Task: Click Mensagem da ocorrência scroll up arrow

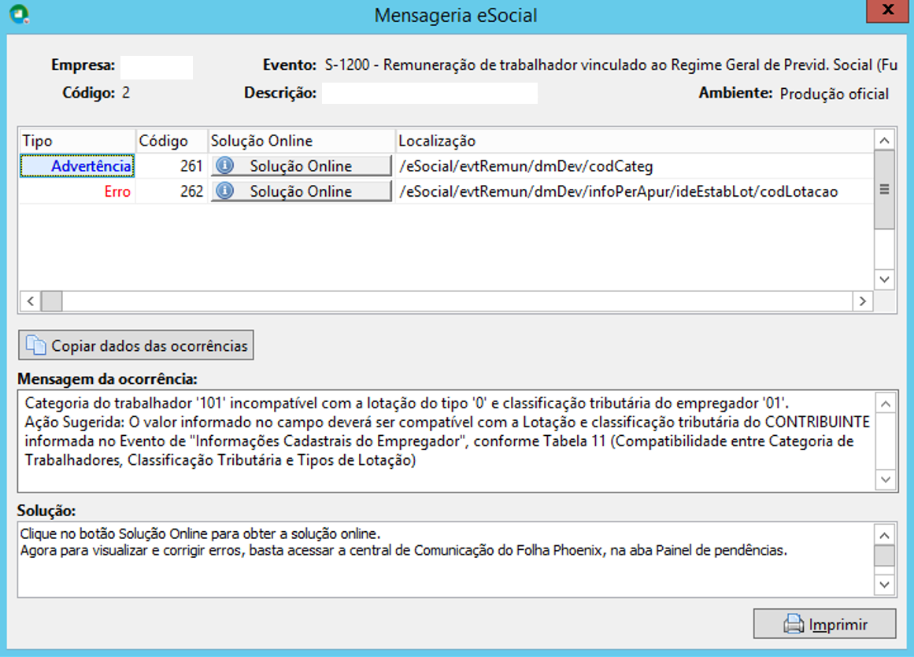Action: 886,404
